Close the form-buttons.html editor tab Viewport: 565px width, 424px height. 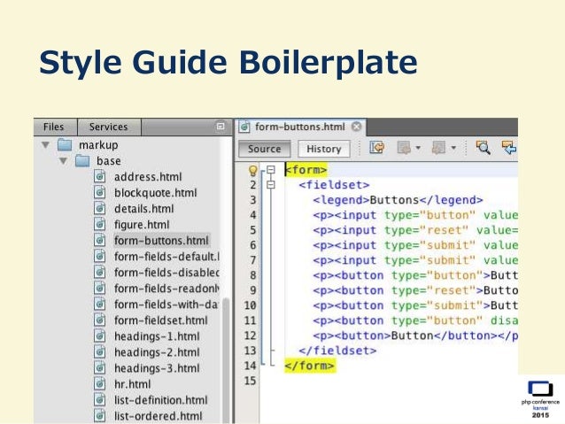[x=356, y=127]
